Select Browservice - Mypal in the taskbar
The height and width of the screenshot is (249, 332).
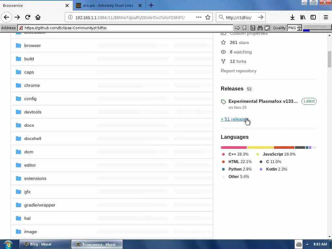(x=97, y=244)
